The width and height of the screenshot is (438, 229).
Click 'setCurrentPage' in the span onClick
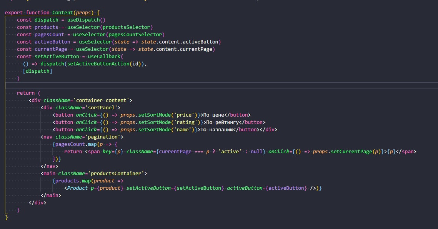tap(351, 151)
